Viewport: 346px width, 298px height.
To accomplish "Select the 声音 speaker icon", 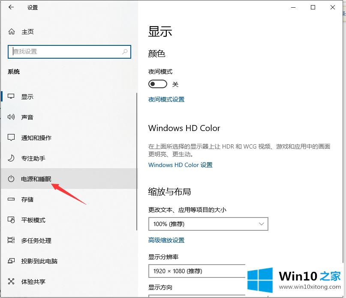I will pos(11,117).
